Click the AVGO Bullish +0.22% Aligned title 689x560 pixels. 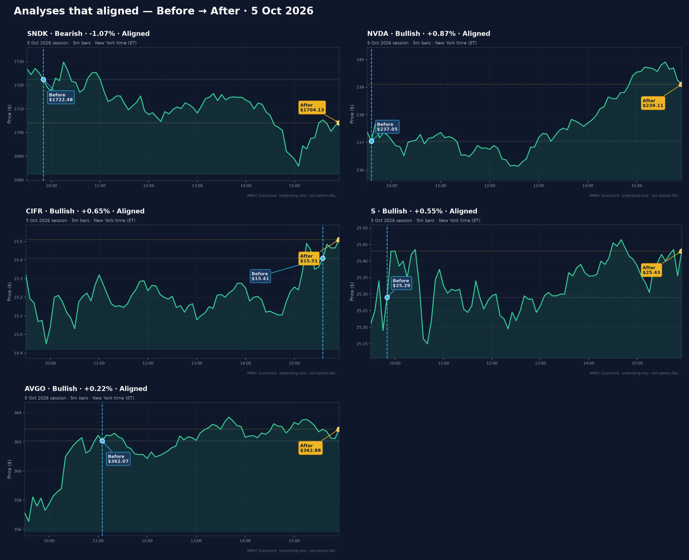pyautogui.click(x=86, y=389)
